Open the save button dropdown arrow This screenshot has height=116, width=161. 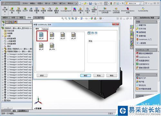click(93, 4)
